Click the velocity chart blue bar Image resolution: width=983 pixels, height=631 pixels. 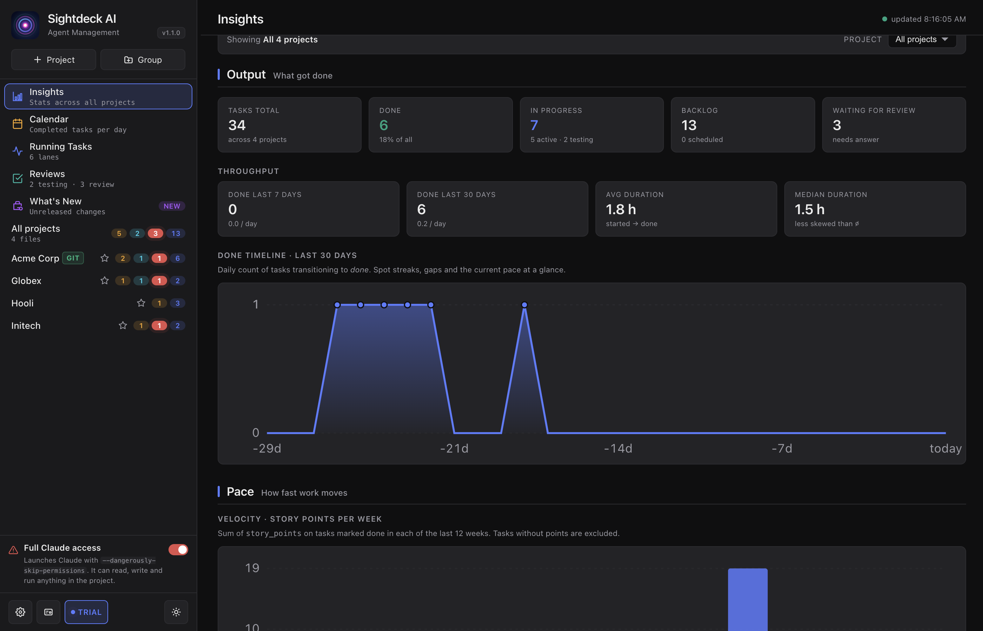pyautogui.click(x=747, y=599)
